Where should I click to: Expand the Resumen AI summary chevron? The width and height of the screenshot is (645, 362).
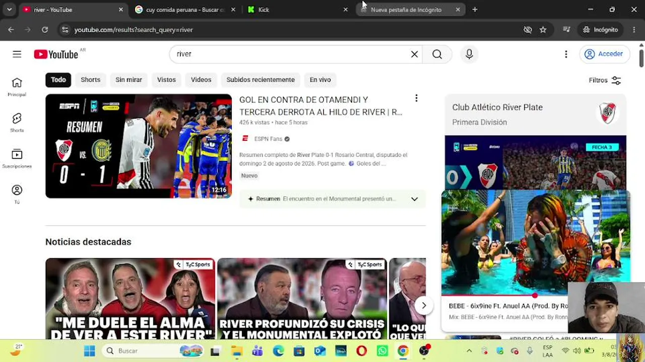pyautogui.click(x=414, y=199)
